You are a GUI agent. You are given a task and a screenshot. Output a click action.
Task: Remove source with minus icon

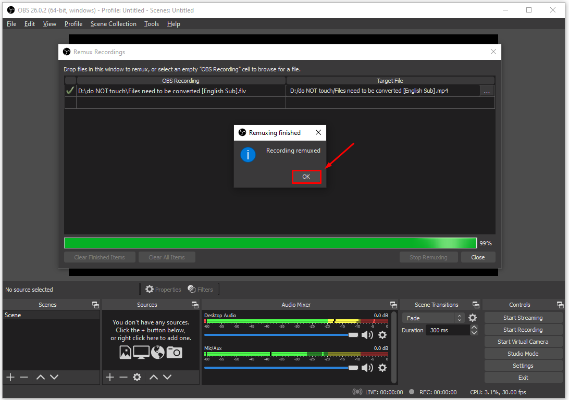point(123,377)
